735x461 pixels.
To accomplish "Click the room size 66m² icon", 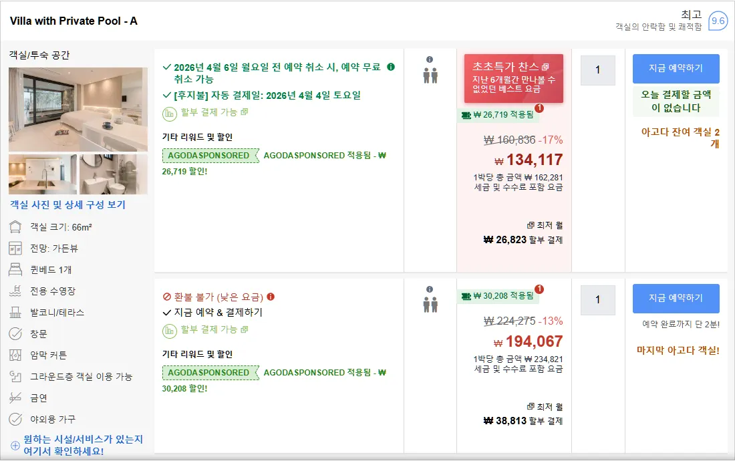I will [15, 226].
